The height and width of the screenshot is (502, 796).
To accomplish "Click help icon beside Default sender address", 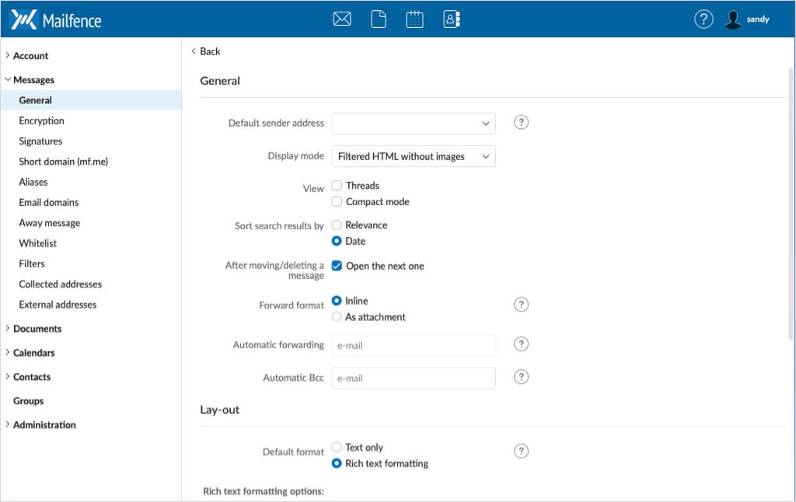I will coord(522,123).
